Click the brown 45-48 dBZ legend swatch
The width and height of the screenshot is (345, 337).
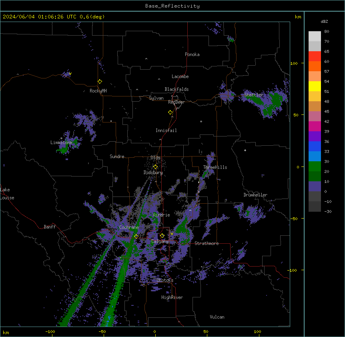(x=315, y=106)
